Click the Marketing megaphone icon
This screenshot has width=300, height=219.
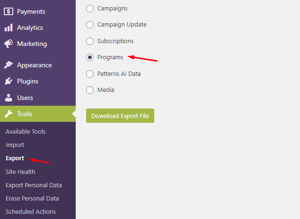point(9,44)
